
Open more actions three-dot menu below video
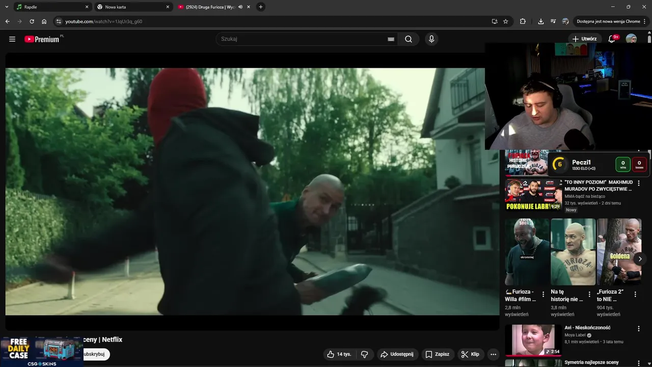click(x=493, y=354)
